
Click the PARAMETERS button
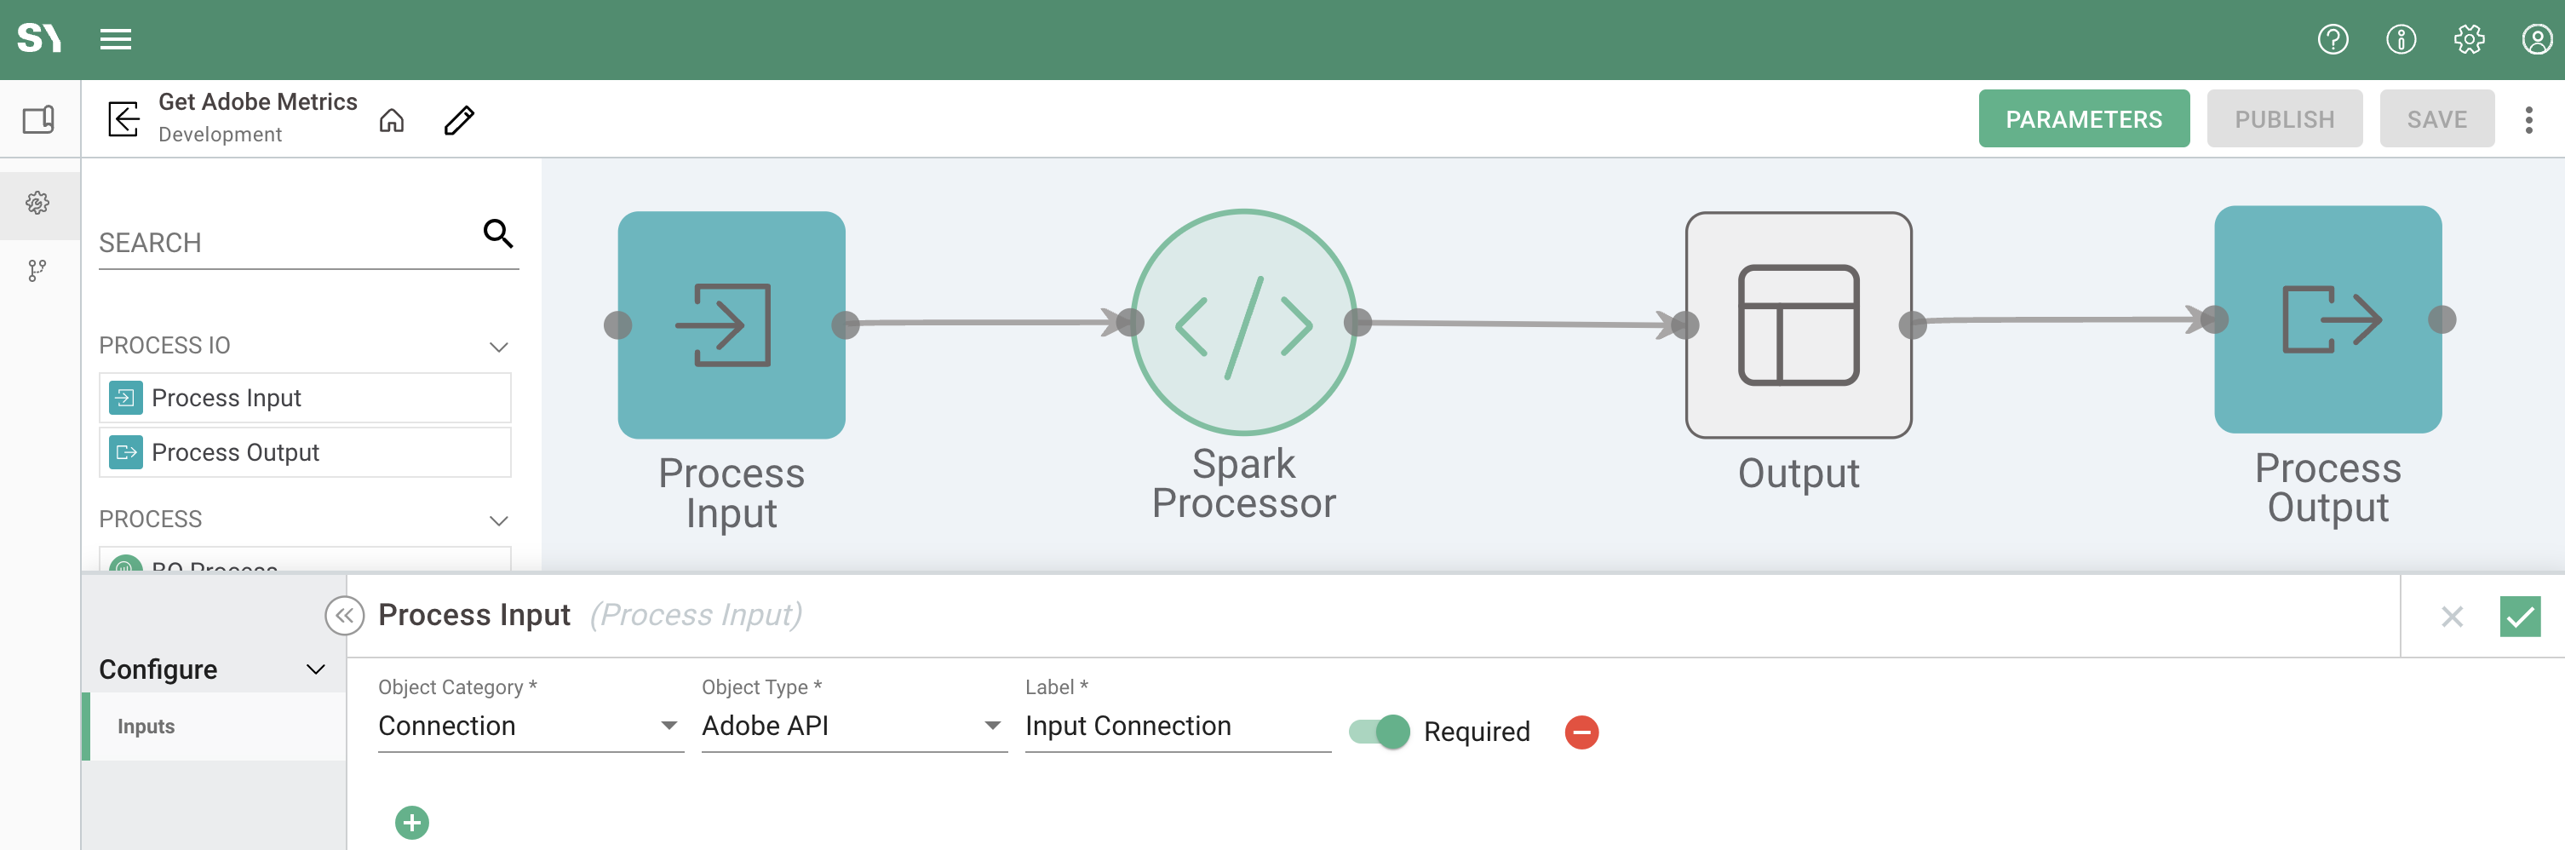tap(2084, 118)
